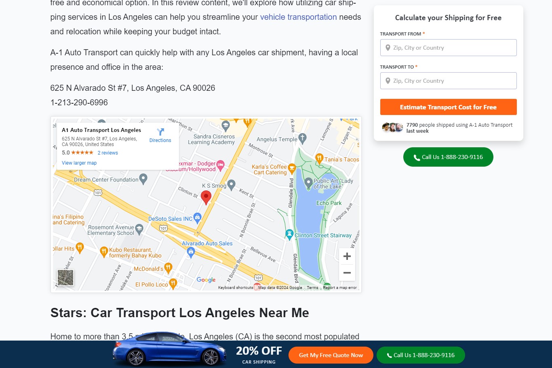Click Get My Free Quote Now

331,355
